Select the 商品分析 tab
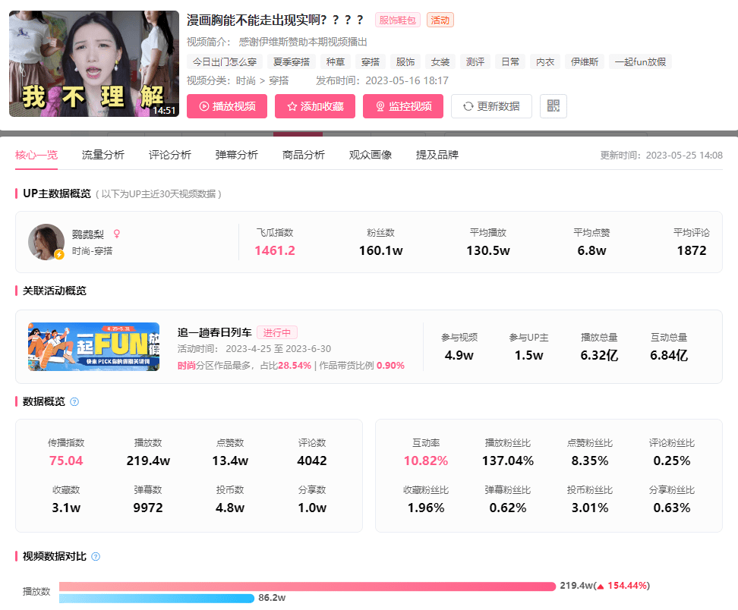 click(304, 155)
